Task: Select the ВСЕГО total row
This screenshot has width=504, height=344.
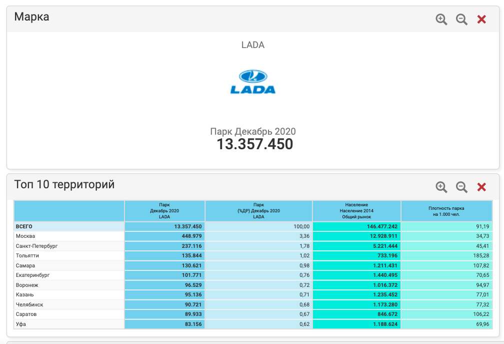Action: point(24,226)
